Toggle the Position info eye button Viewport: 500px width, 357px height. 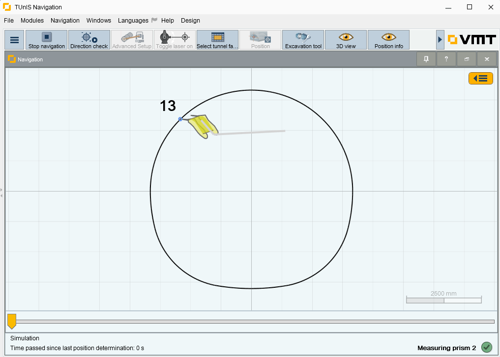pos(388,40)
